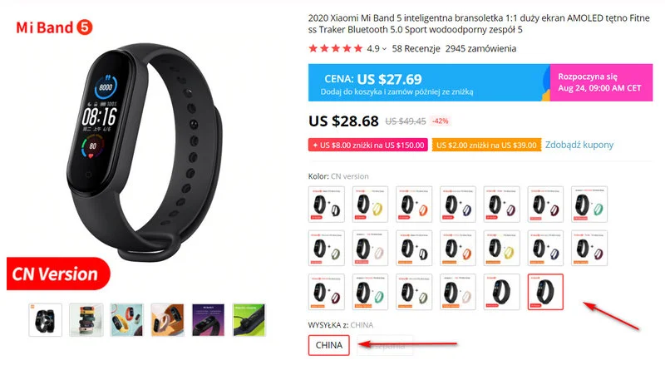Expand the 4.9 rating breakdown chevron
Image resolution: width=665 pixels, height=365 pixels.
coord(384,49)
